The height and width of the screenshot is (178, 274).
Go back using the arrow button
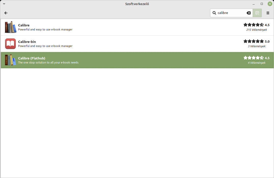click(6, 13)
